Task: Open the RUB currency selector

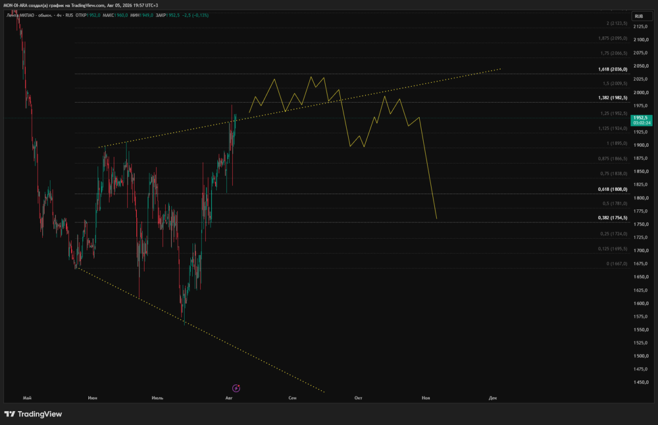Action: point(642,16)
